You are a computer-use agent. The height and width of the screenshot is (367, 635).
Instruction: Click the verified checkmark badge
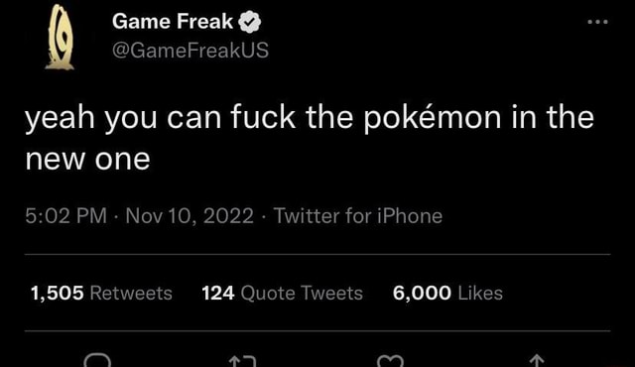point(250,22)
